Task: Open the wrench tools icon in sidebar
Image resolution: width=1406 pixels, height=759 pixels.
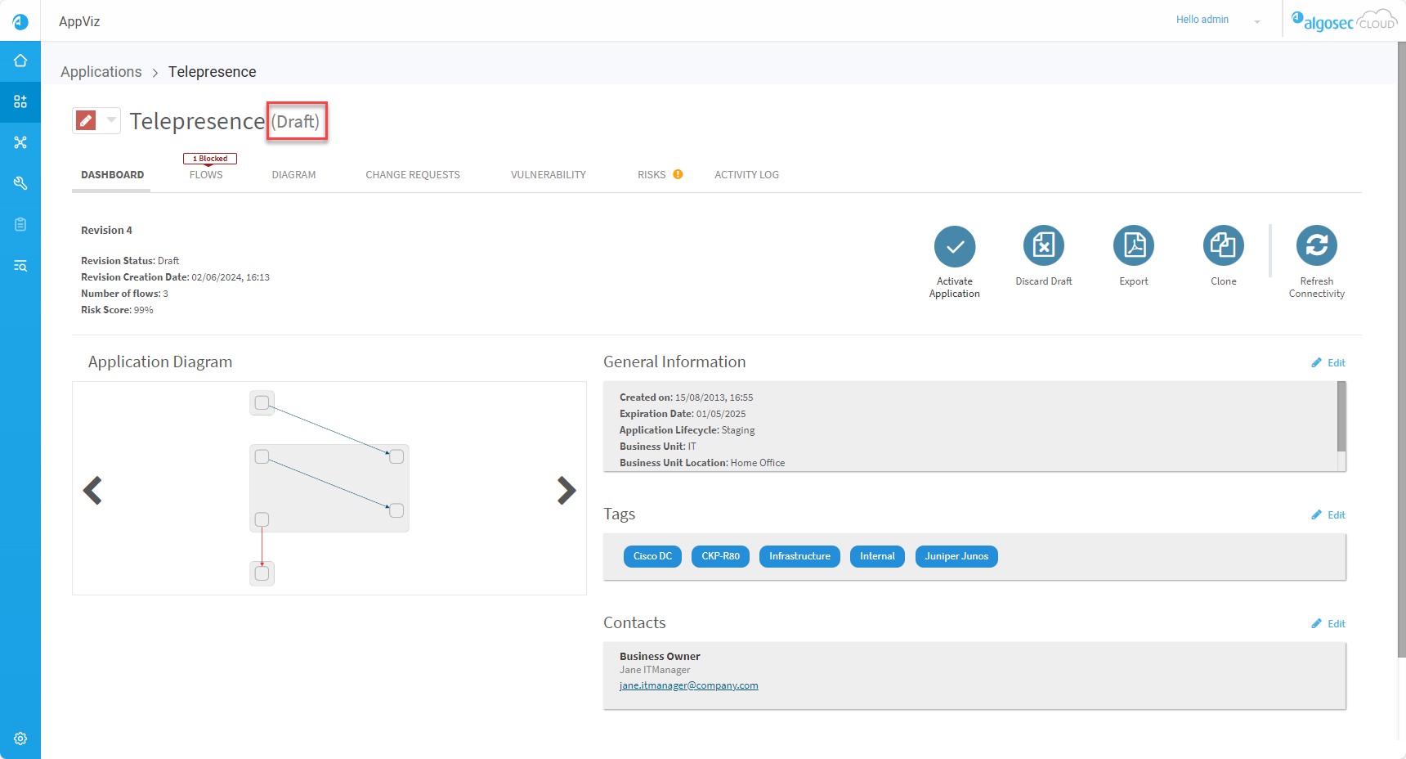Action: (x=20, y=183)
